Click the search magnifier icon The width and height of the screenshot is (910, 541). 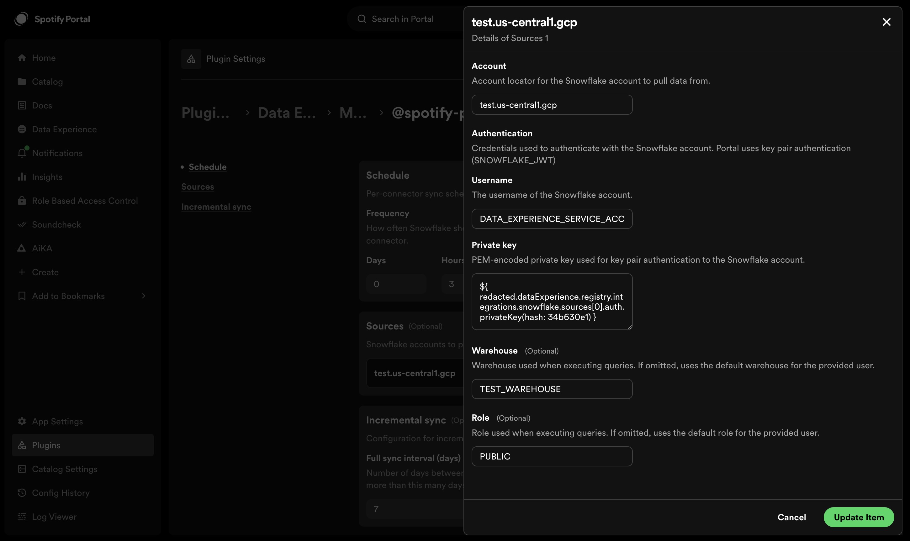362,19
